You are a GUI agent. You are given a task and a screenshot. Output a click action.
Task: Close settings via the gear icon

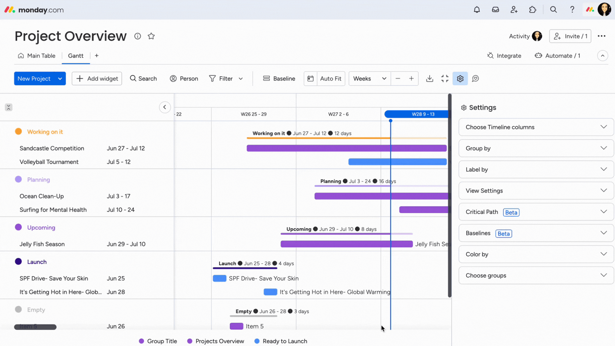click(460, 78)
